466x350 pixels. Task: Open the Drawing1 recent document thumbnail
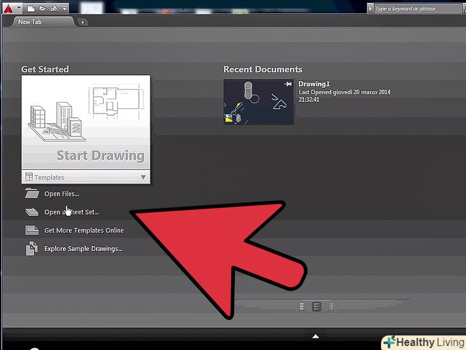pyautogui.click(x=259, y=101)
